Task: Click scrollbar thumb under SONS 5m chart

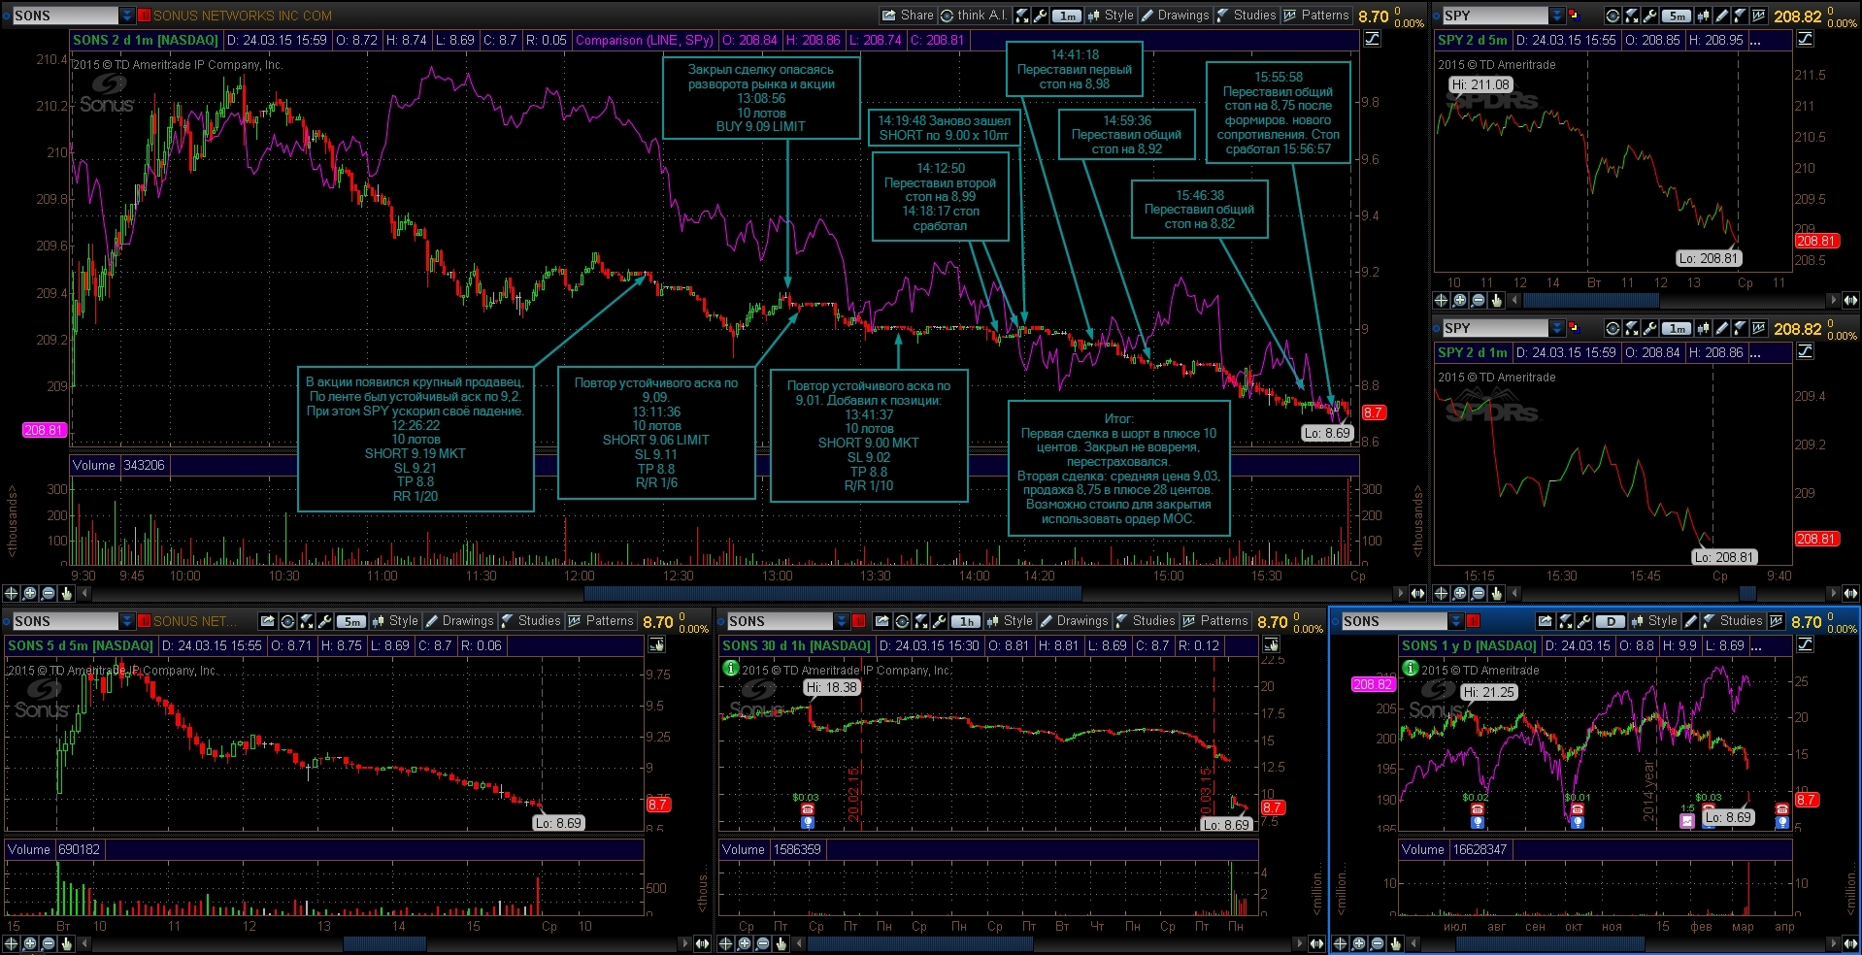Action: [384, 942]
